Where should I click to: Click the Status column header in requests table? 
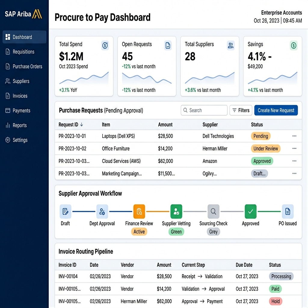point(257,125)
